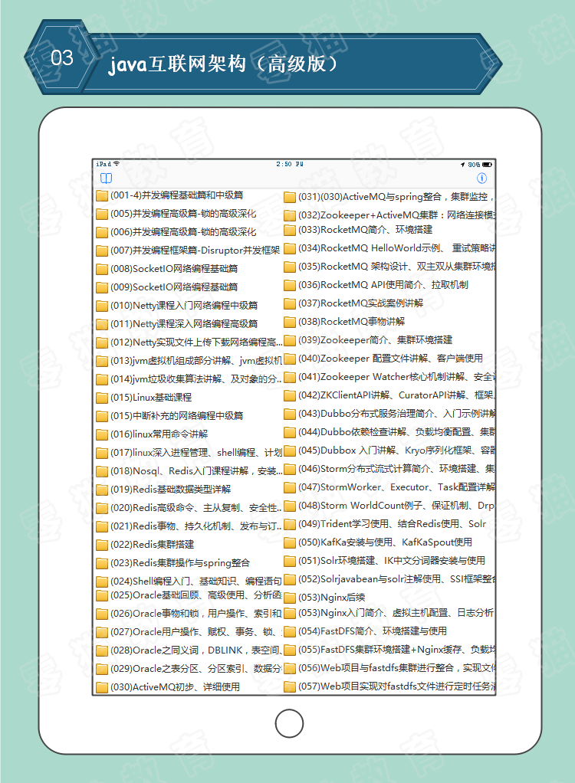
Task: Open (013)jvm虚拟机组成部分讲解 entry
Action: pyautogui.click(x=196, y=361)
